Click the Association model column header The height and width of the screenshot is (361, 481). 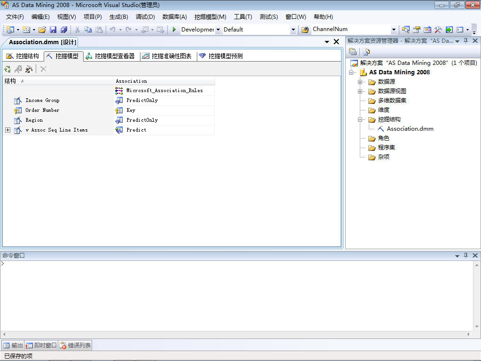(x=164, y=81)
